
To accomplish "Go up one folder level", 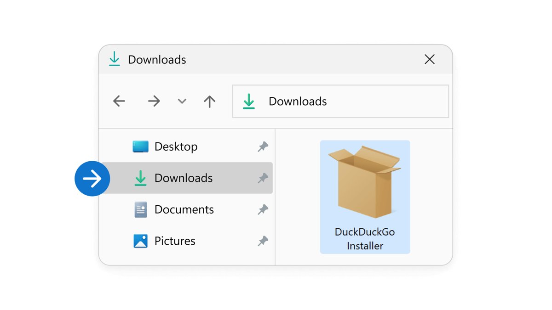I will (210, 101).
